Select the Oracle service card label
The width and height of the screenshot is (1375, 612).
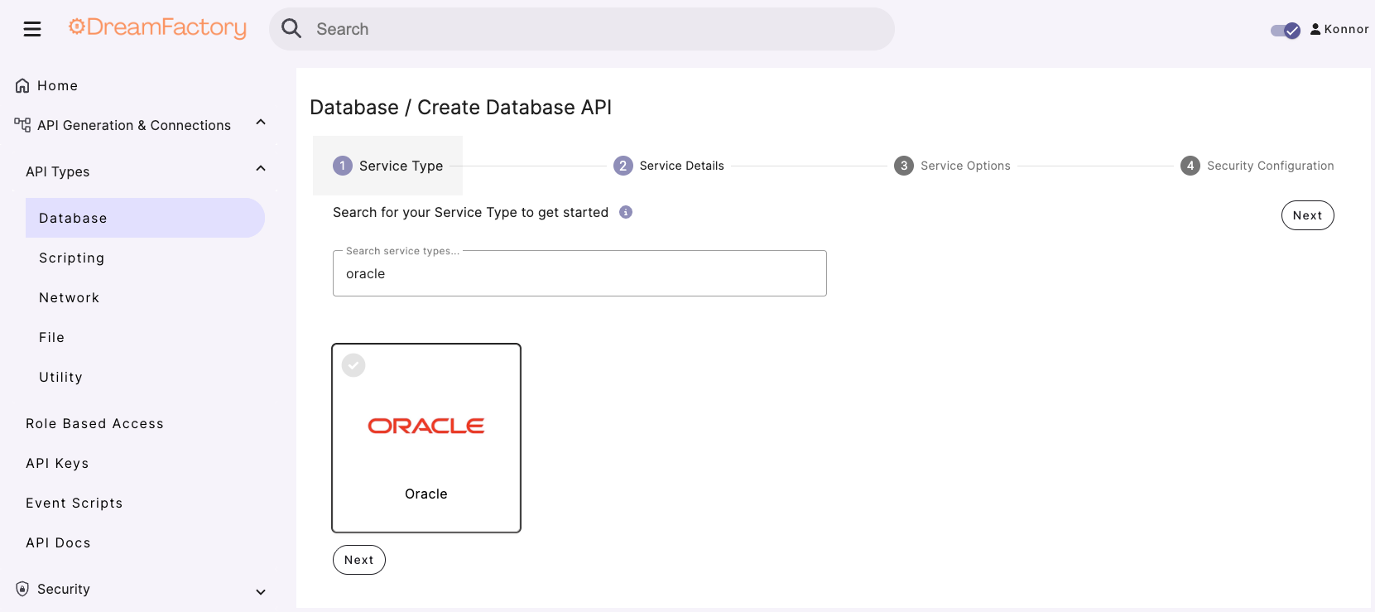[x=426, y=494]
